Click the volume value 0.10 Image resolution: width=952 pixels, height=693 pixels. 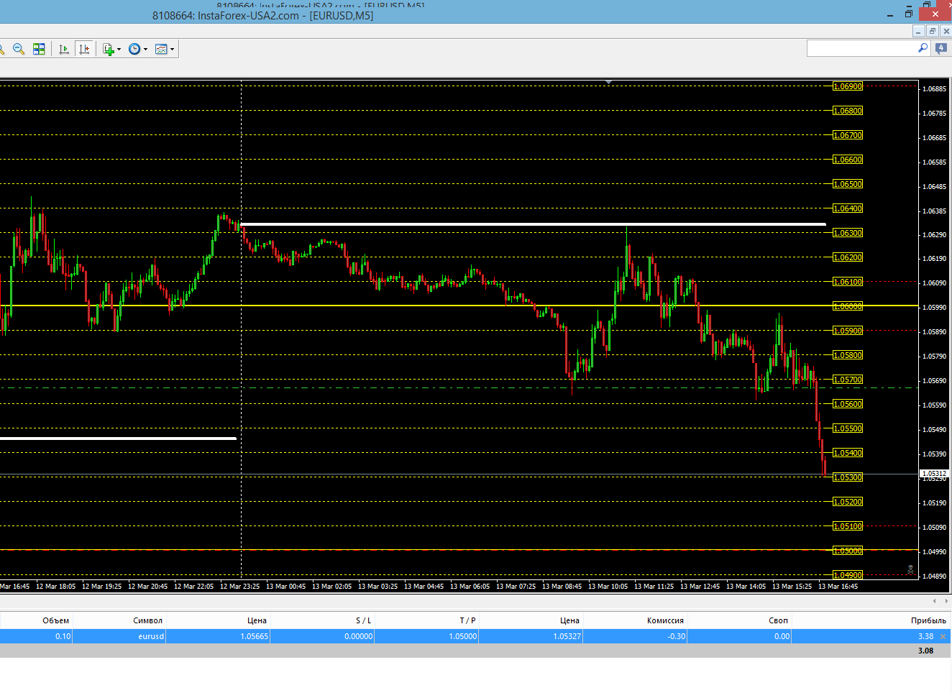[63, 636]
